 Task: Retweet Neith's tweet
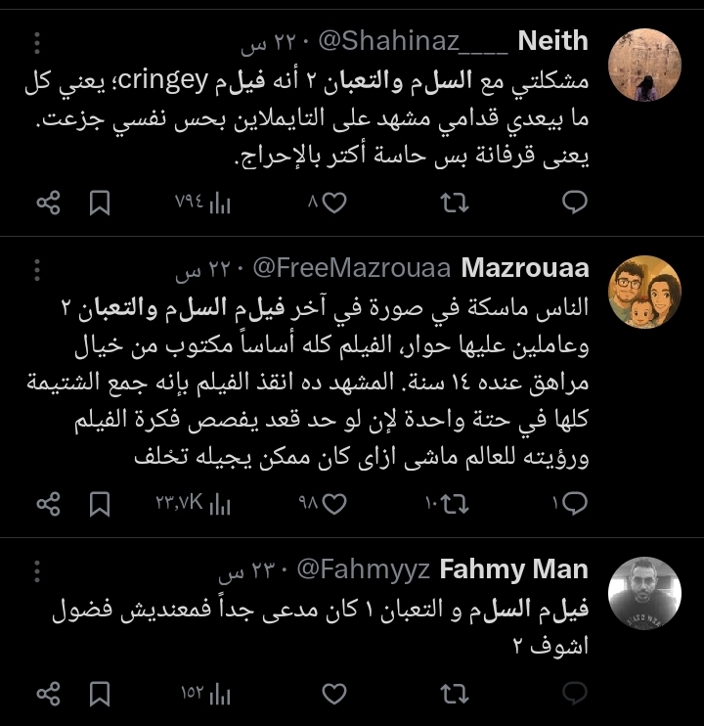(455, 203)
